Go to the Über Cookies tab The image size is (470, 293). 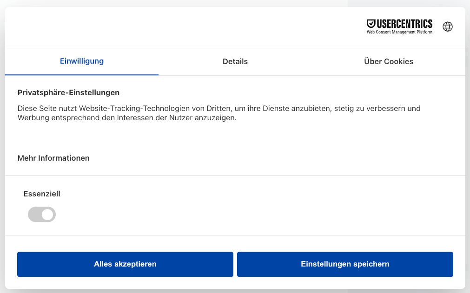click(x=389, y=61)
